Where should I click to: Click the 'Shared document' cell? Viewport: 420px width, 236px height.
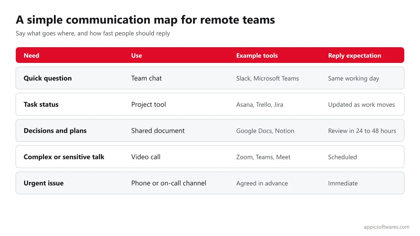158,131
